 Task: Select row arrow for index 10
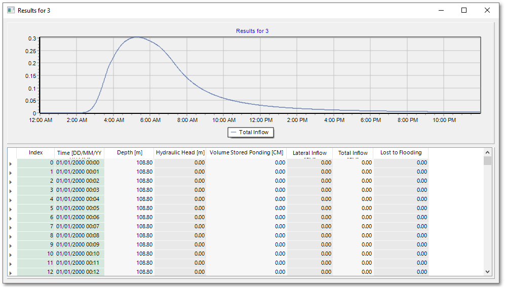point(11,255)
